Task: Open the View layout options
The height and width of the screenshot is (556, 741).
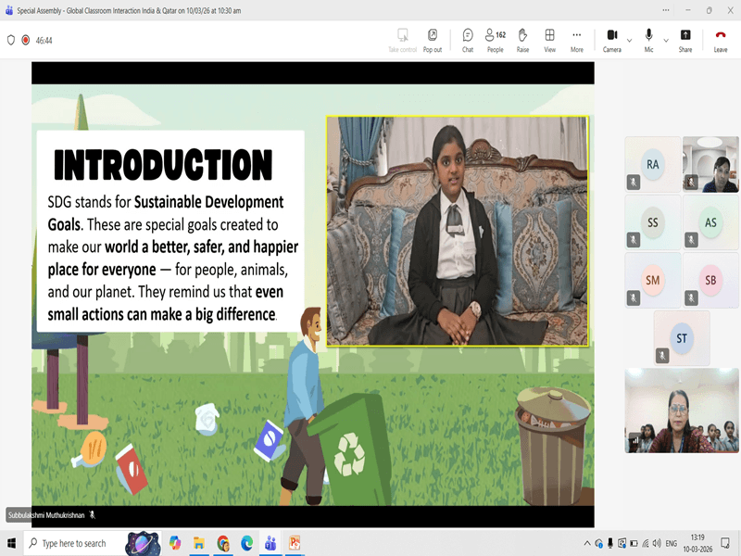Action: [549, 39]
